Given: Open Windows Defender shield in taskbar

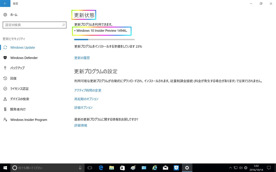Looking at the screenshot, I should (176, 168).
